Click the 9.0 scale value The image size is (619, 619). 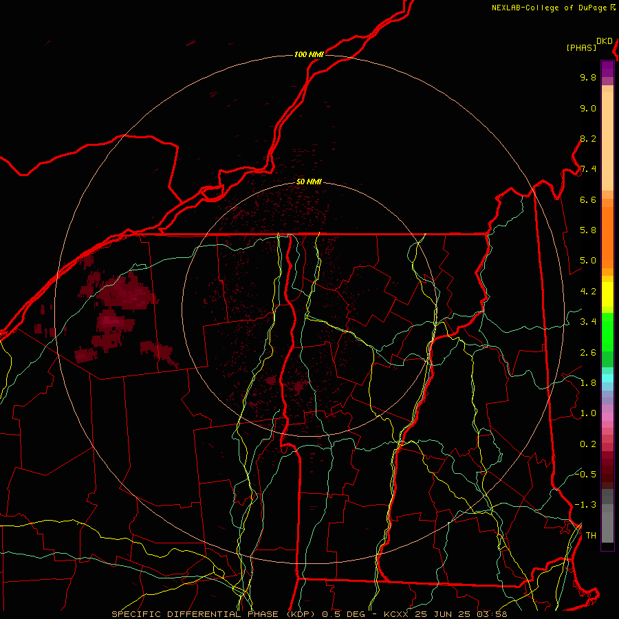click(x=588, y=108)
